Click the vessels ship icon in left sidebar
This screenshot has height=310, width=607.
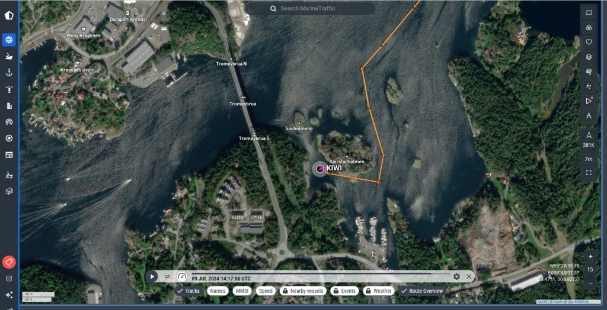click(x=9, y=57)
